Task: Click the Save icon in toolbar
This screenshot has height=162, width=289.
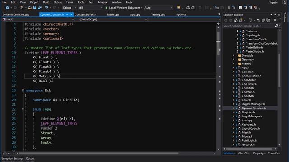Action: pos(35,8)
